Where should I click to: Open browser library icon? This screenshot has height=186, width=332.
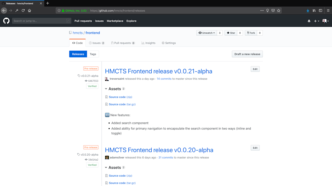point(314,11)
